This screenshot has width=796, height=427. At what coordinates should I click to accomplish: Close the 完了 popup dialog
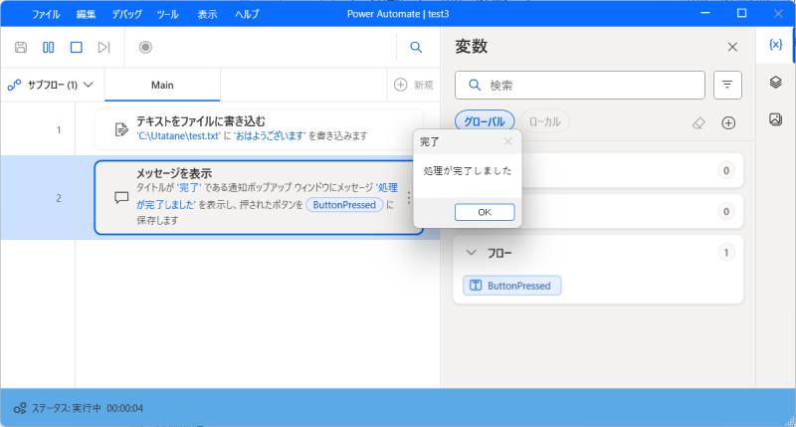pos(507,141)
